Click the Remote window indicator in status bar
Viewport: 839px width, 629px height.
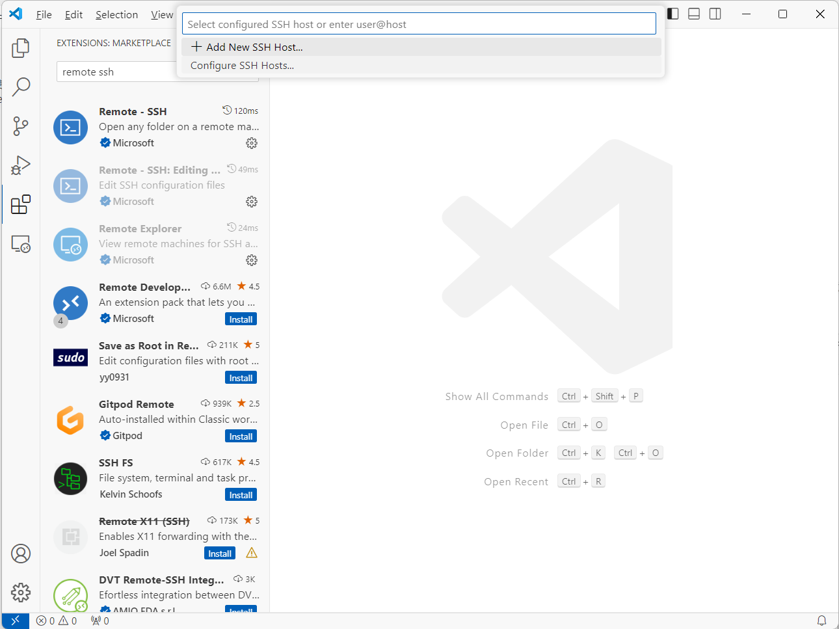(16, 621)
